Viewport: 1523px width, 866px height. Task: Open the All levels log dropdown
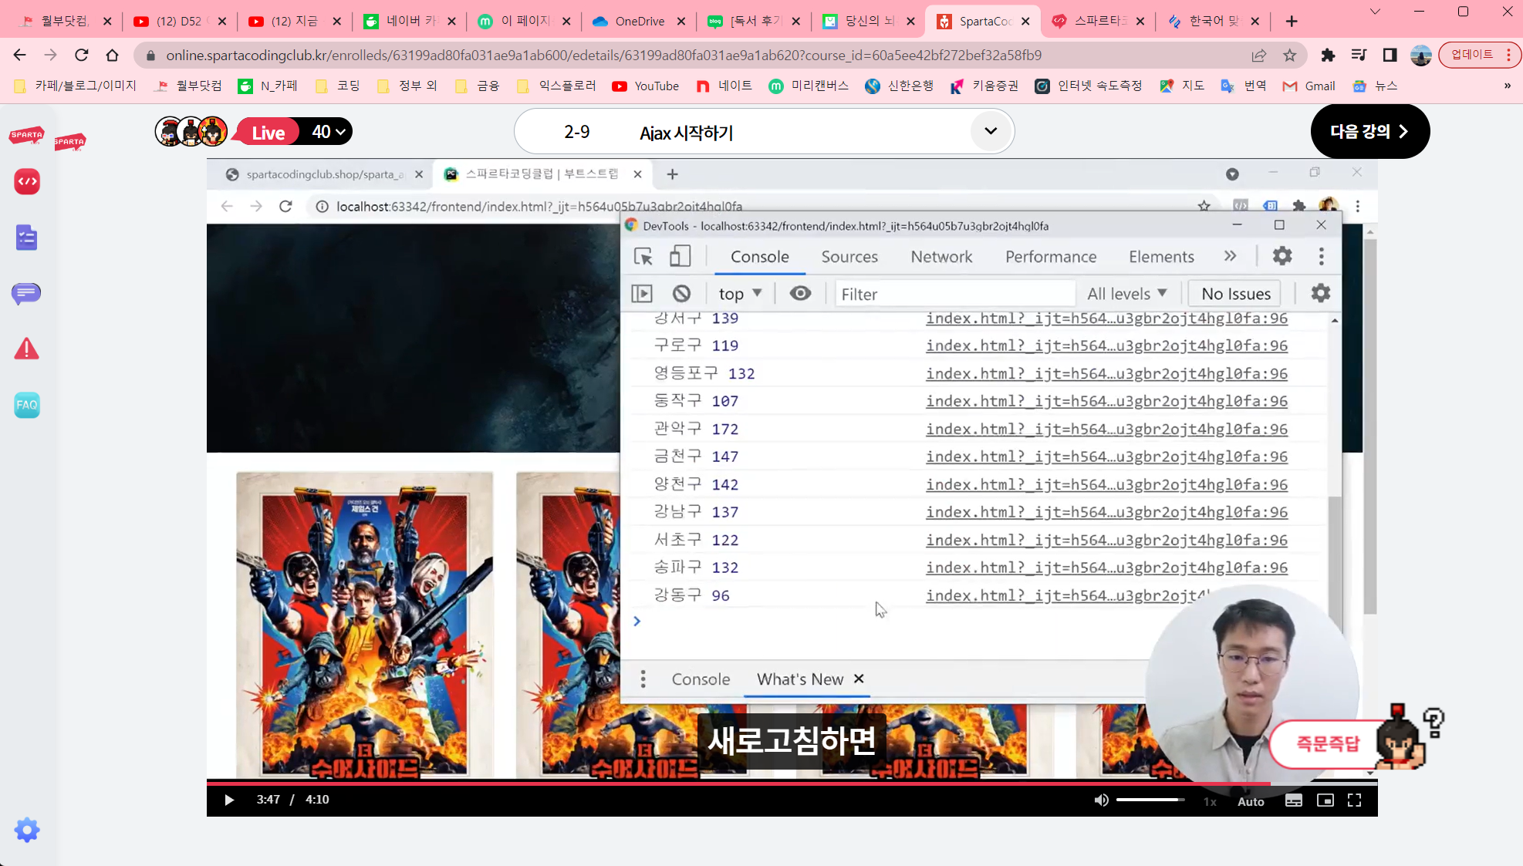1126,294
